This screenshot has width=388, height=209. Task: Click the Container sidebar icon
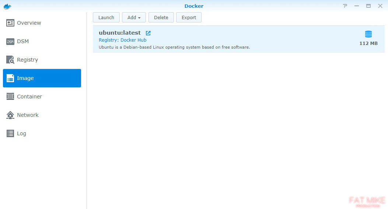pos(10,97)
